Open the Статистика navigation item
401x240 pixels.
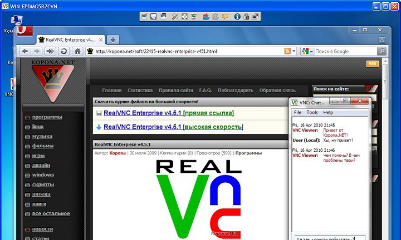pyautogui.click(x=140, y=91)
